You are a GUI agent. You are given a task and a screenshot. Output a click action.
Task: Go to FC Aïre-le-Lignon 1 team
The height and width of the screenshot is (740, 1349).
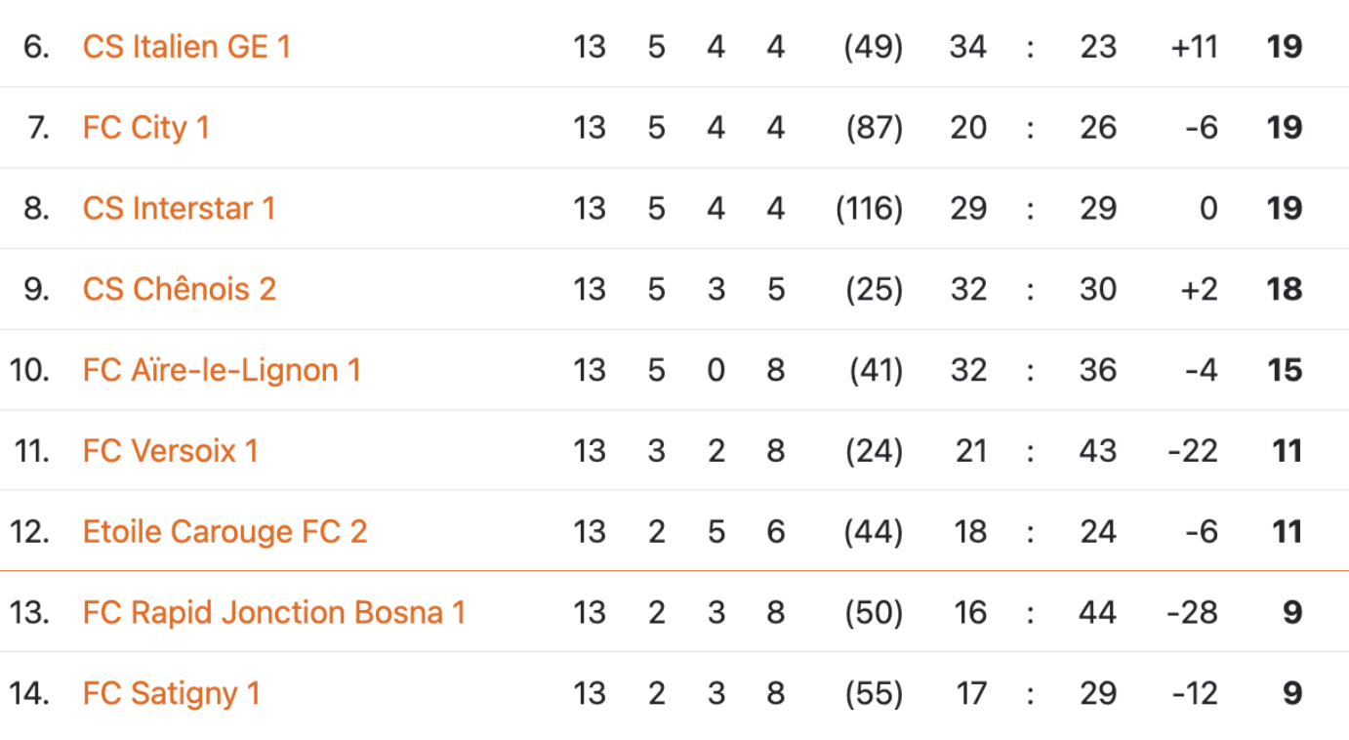[222, 371]
